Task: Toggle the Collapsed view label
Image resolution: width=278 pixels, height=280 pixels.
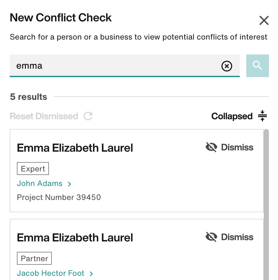Action: 232,116
